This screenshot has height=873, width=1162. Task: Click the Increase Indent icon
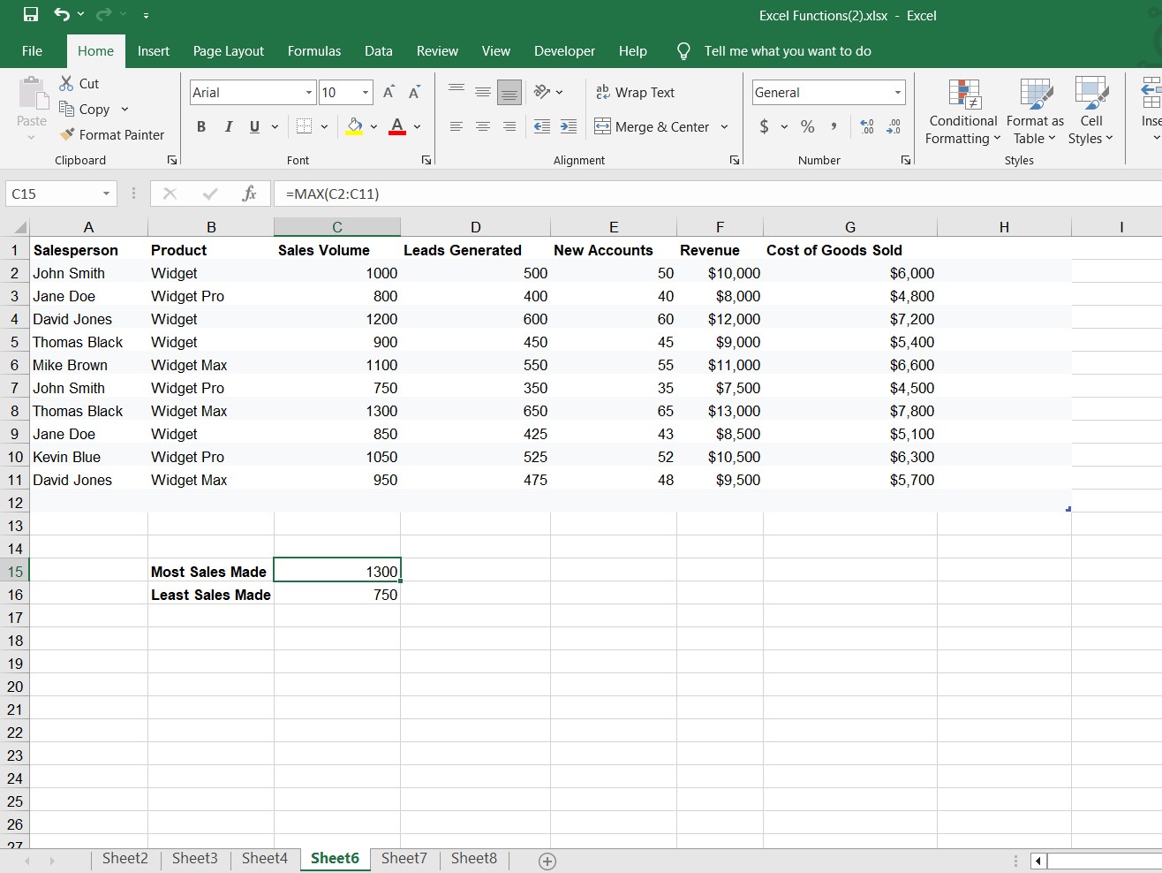[569, 126]
